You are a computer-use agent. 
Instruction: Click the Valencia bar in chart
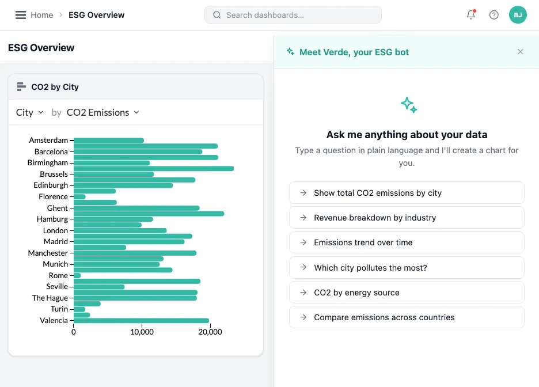141,320
